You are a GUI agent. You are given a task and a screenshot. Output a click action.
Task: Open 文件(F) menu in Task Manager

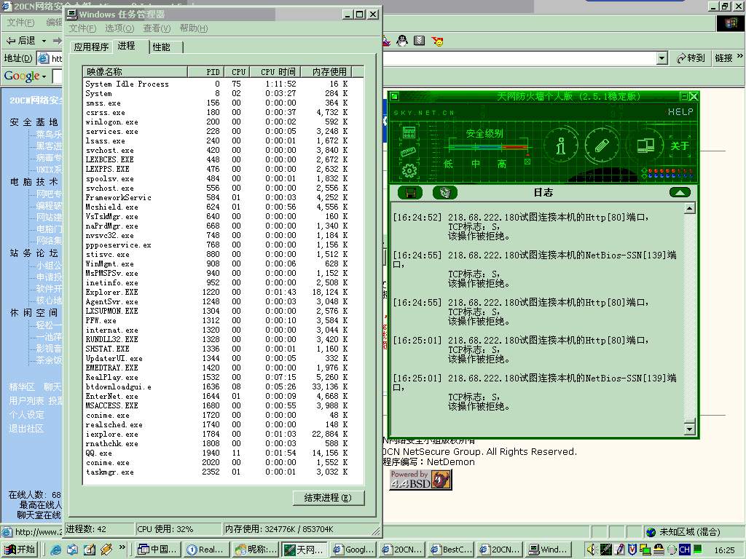[82, 28]
